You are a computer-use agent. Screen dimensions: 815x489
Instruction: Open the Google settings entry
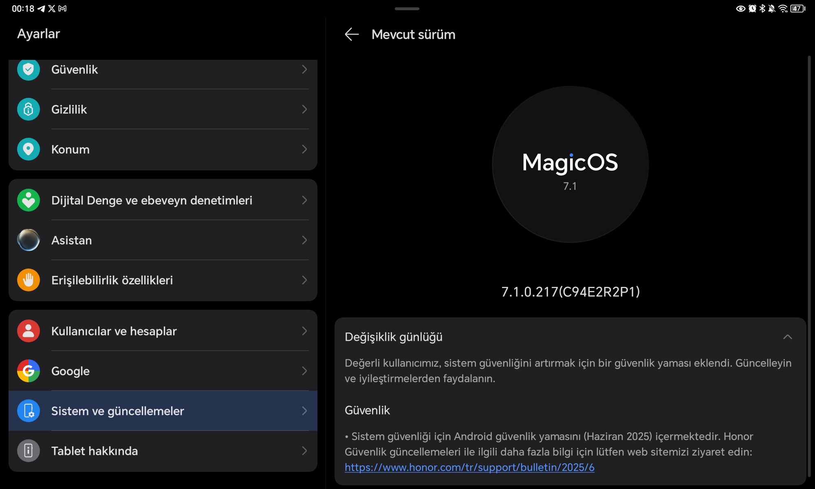(163, 371)
